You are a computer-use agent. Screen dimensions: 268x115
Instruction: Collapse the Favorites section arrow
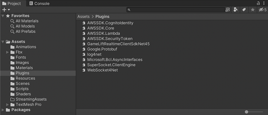click(3, 16)
